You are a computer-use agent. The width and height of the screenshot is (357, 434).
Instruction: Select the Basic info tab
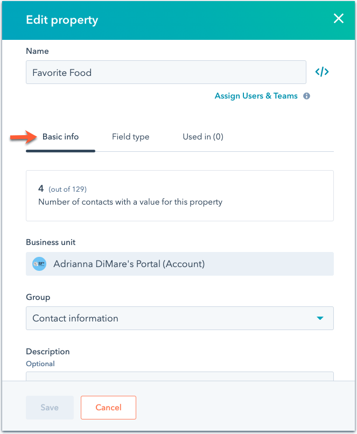[60, 137]
